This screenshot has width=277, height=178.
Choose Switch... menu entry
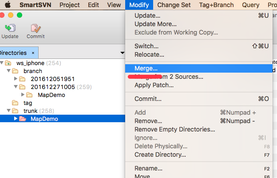point(199,46)
